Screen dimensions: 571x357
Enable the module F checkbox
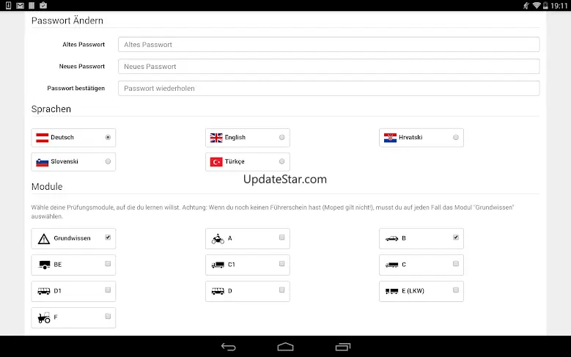point(108,316)
